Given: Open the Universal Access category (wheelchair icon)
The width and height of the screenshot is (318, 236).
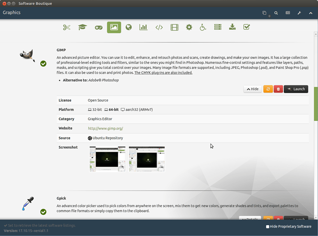Looking at the screenshot, I should point(203,27).
